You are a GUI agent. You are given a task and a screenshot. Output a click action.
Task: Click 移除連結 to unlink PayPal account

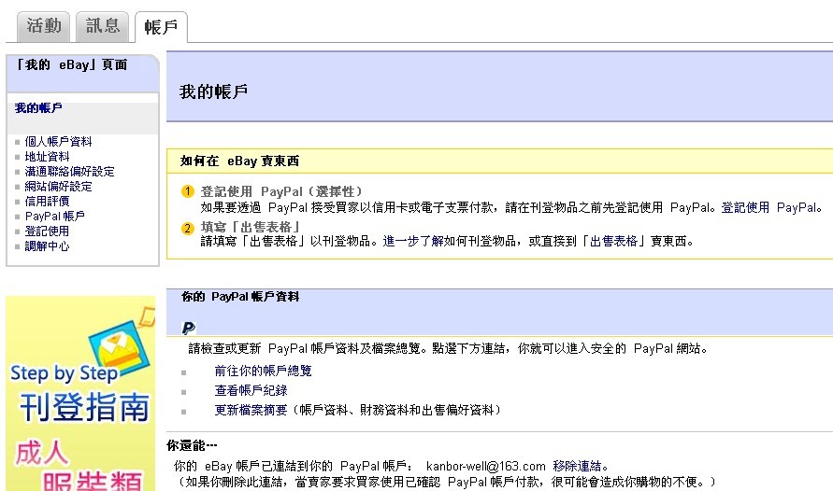pyautogui.click(x=578, y=466)
